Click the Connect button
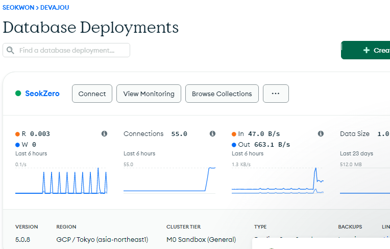 point(92,94)
